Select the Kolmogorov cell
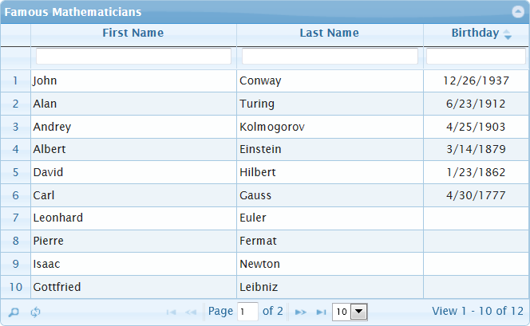Image resolution: width=530 pixels, height=326 pixels. pos(330,127)
